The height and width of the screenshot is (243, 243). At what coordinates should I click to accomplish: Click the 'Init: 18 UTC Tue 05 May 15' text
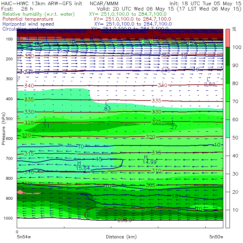click(x=205, y=3)
